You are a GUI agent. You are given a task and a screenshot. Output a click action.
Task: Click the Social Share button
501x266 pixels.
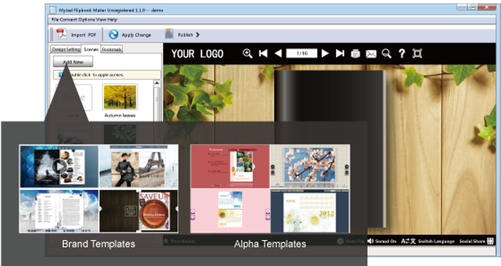click(477, 241)
